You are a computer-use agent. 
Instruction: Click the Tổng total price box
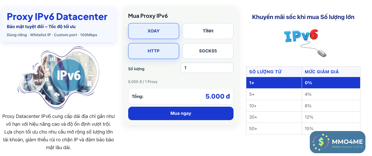coord(181,96)
